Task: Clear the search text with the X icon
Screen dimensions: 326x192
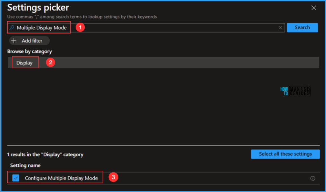Action: (x=280, y=28)
